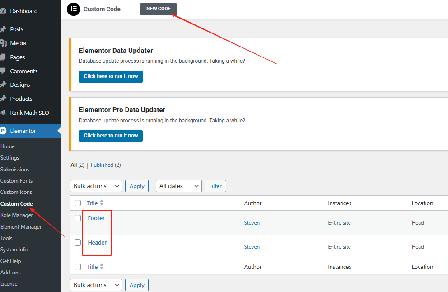This screenshot has height=292, width=448.
Task: Click the Filter button next to All dates
Action: point(215,186)
